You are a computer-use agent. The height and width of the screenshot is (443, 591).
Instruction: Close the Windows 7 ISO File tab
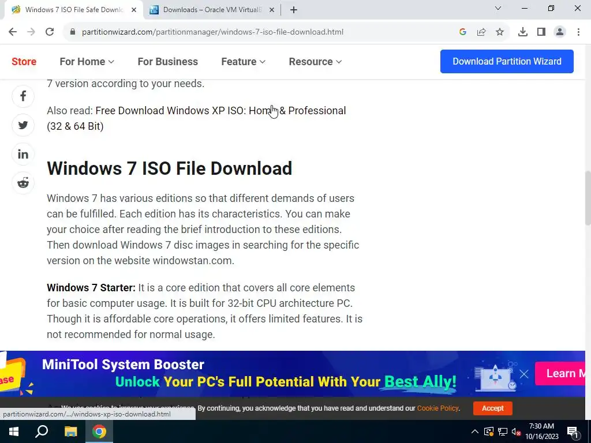(134, 10)
